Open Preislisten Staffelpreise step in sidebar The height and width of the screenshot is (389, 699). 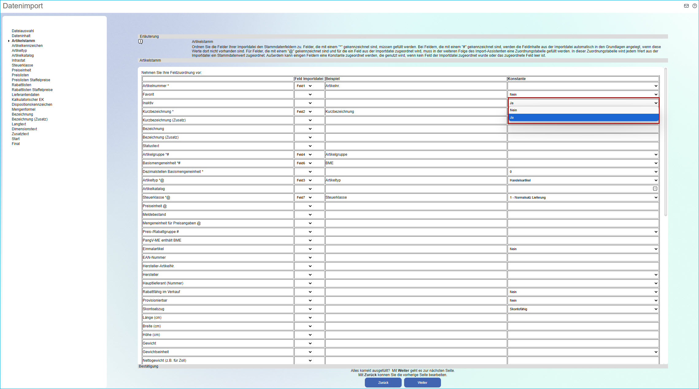pyautogui.click(x=31, y=80)
